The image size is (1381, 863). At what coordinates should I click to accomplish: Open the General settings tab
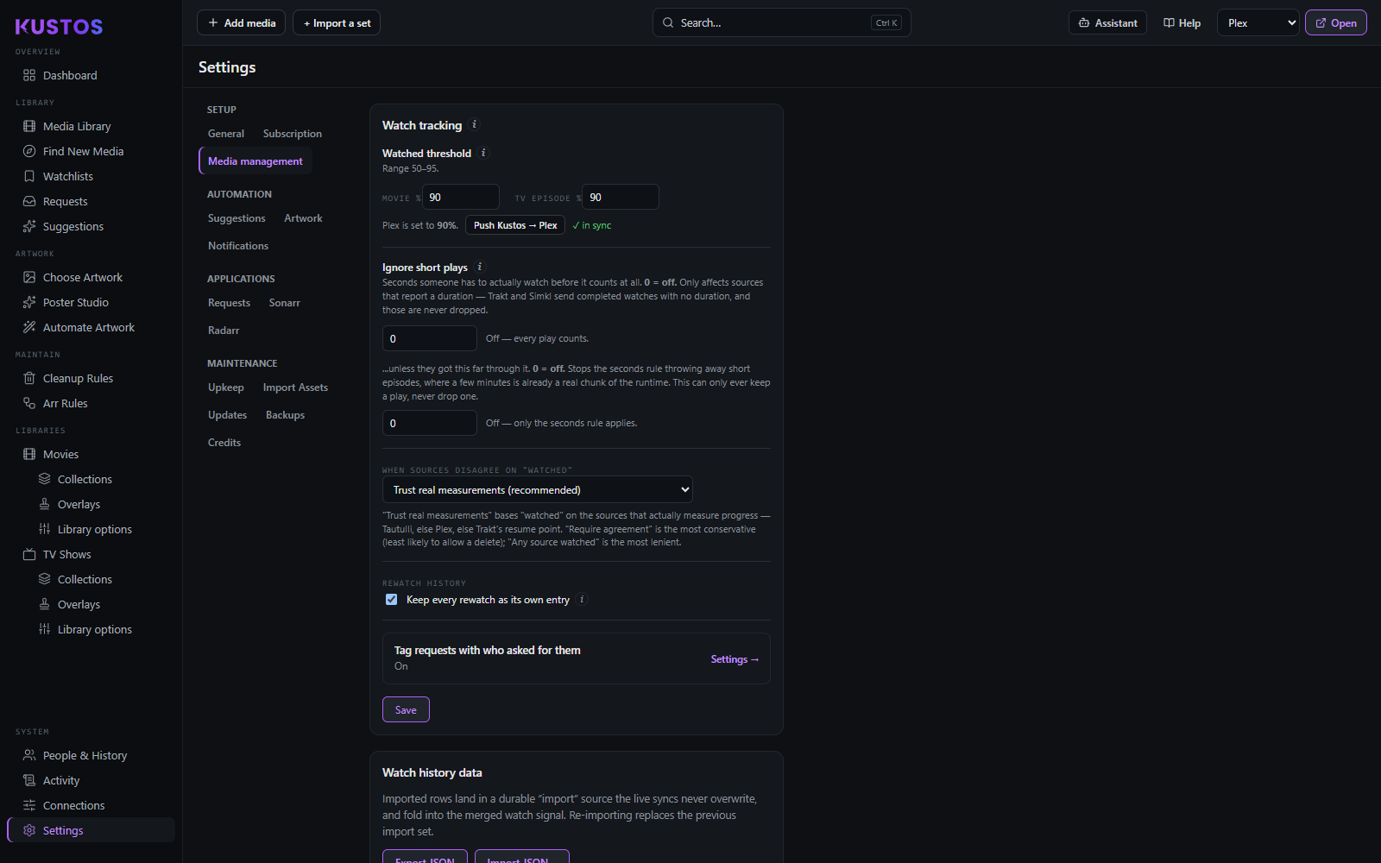[x=226, y=134]
